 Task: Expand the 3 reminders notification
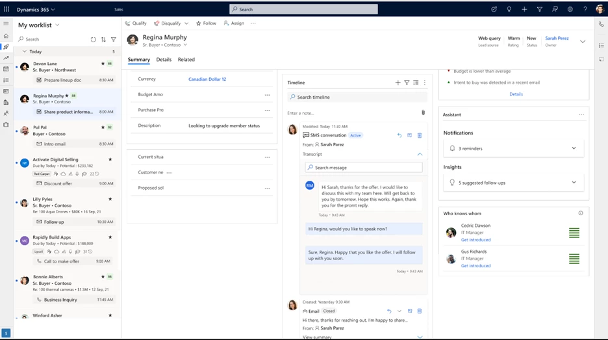pyautogui.click(x=574, y=148)
